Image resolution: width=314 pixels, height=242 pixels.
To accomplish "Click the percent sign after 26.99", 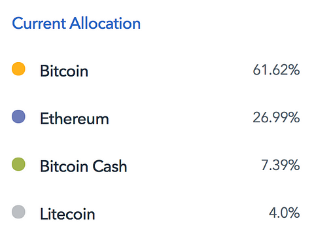I will click(x=293, y=118).
